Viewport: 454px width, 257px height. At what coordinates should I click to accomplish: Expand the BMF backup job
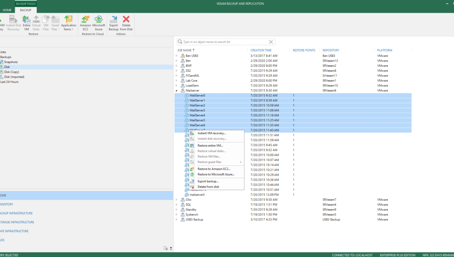pos(177,66)
